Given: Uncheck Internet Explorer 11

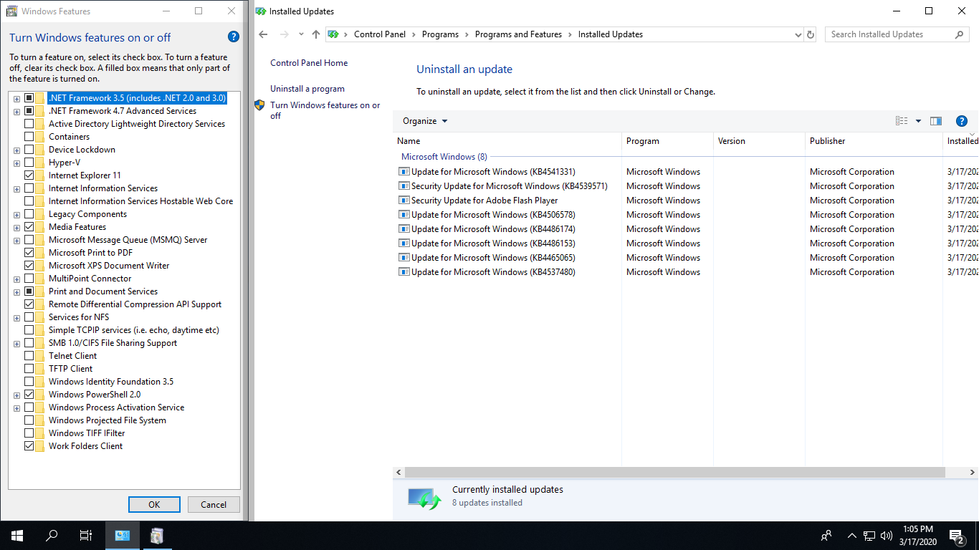Looking at the screenshot, I should point(29,175).
